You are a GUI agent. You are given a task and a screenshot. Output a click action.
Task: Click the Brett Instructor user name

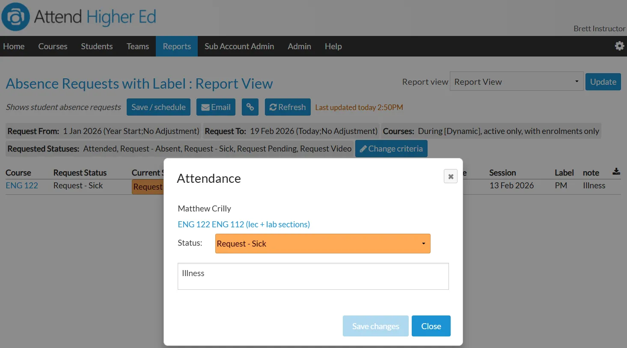599,29
